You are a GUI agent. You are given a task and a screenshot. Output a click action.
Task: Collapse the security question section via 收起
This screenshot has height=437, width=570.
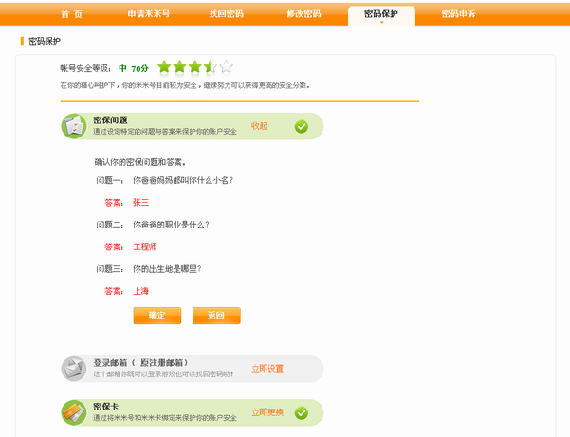coord(259,126)
